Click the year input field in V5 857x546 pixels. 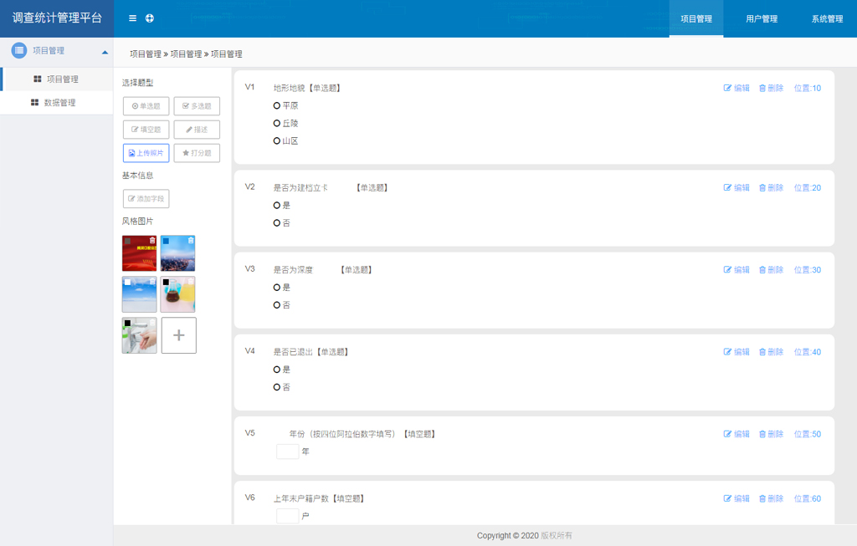[287, 452]
